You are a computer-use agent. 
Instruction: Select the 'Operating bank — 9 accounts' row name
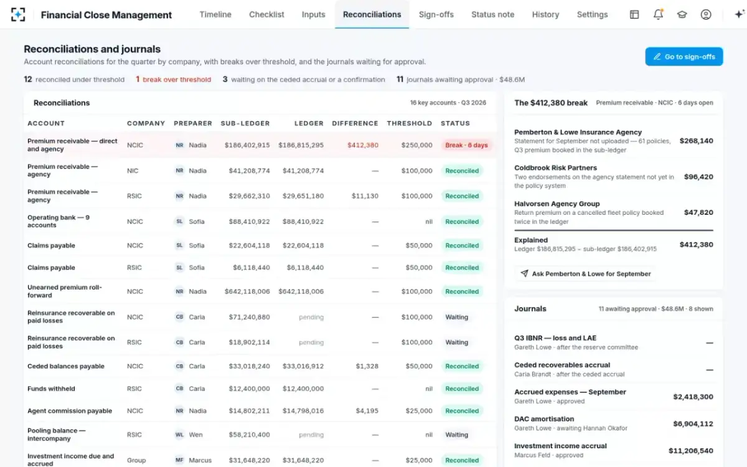[x=59, y=221]
